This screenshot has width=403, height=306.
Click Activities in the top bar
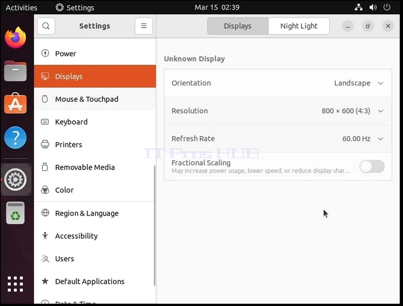click(22, 8)
